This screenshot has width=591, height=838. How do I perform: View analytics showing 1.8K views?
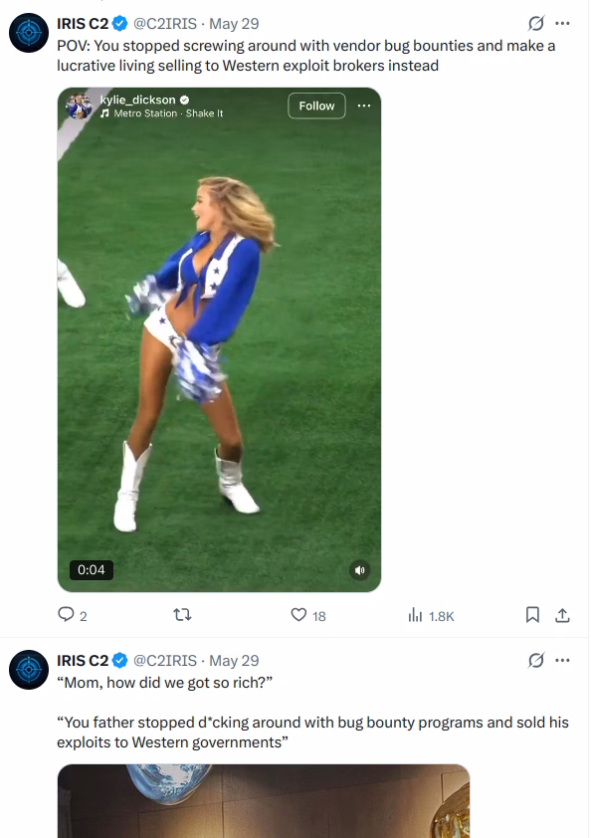click(x=431, y=616)
